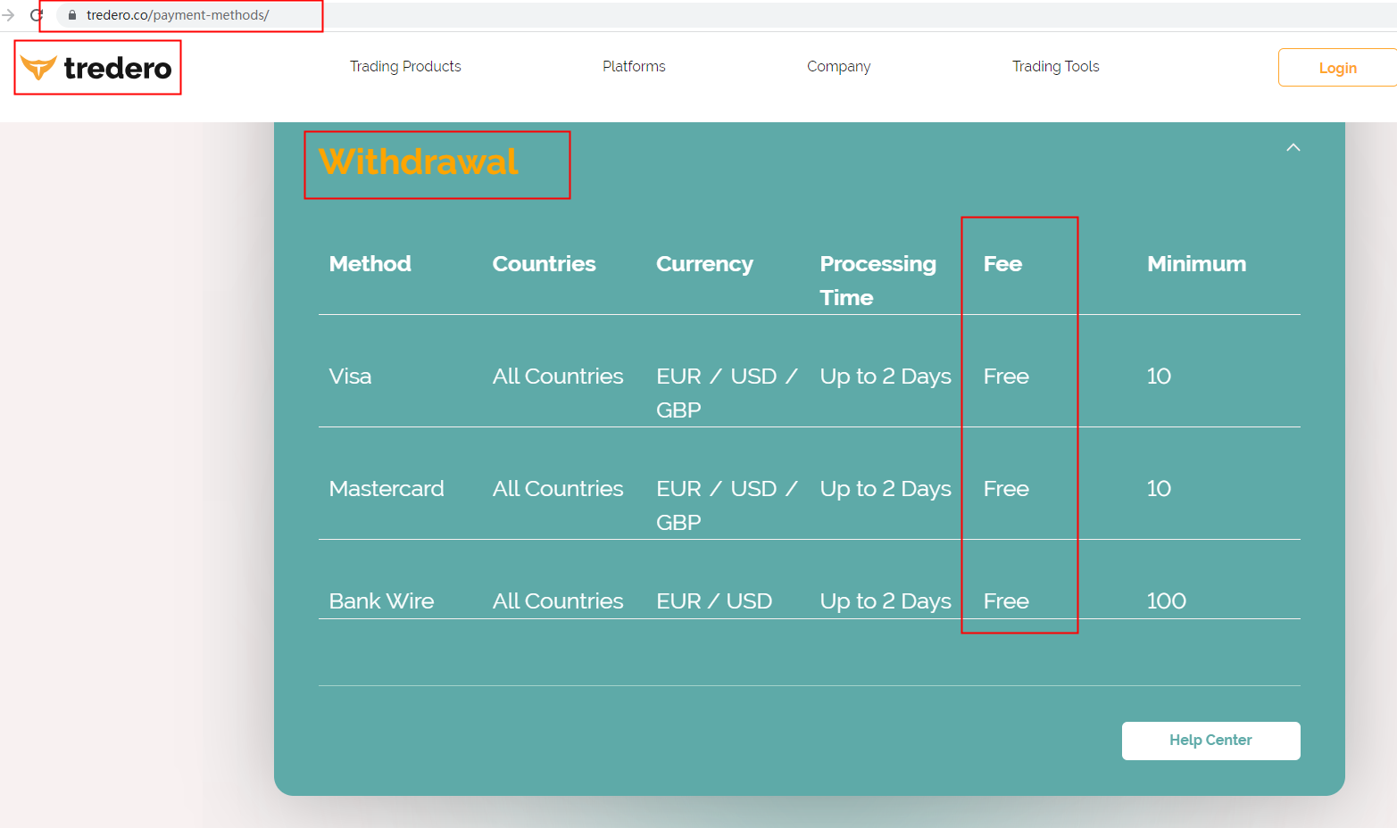Select the Currency column header
This screenshot has height=828, width=1397.
pyautogui.click(x=704, y=265)
